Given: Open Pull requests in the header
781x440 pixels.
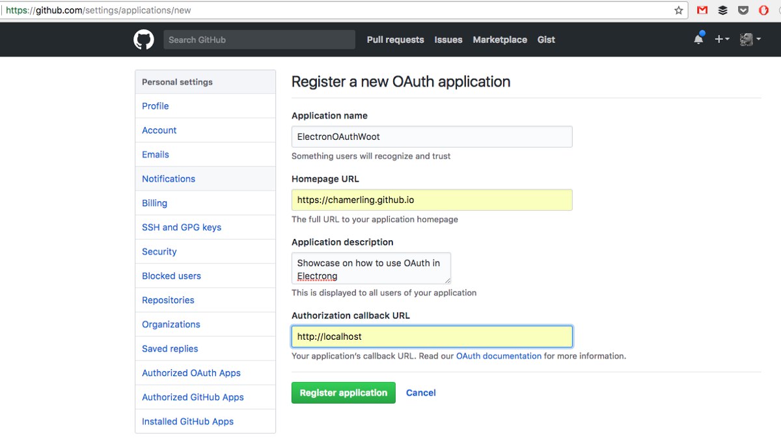Looking at the screenshot, I should click(395, 40).
